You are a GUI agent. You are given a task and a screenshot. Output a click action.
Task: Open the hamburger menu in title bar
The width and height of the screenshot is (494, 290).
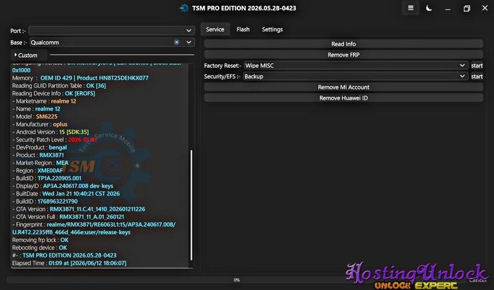(410, 8)
